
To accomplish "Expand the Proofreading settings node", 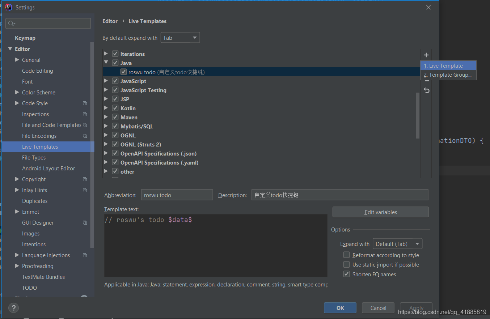I will (17, 266).
